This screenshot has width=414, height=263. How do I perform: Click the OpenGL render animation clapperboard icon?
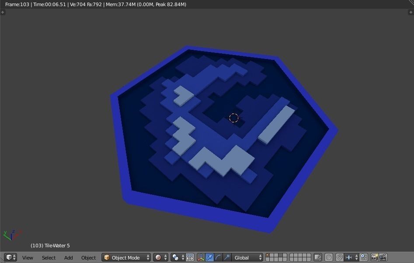coord(383,257)
